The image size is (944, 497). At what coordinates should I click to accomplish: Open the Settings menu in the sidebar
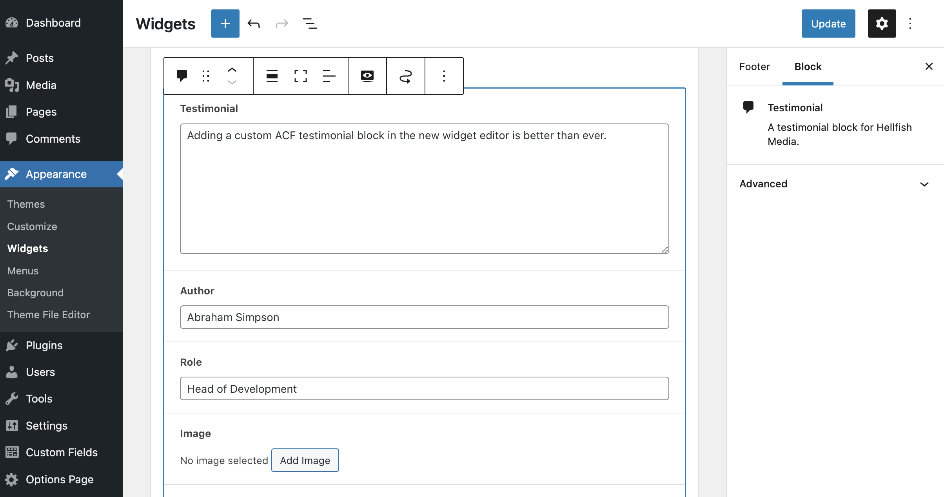tap(62, 426)
